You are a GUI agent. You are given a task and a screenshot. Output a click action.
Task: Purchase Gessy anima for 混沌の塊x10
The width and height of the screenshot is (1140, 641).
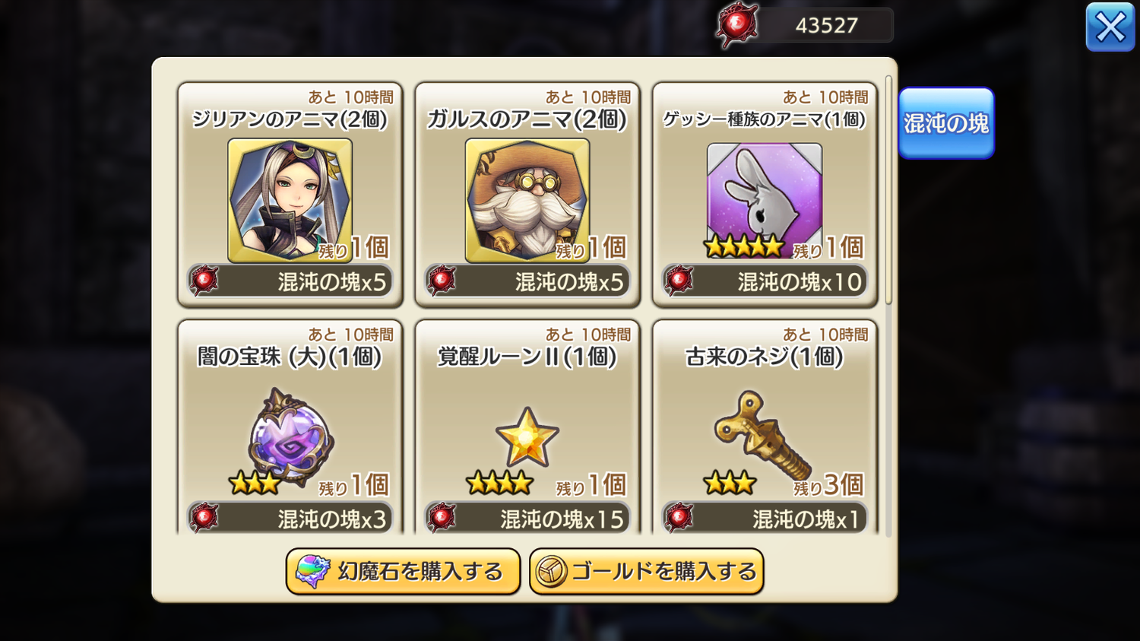pyautogui.click(x=765, y=281)
